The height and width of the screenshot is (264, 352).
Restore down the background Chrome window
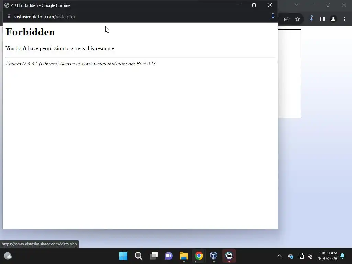(328, 5)
